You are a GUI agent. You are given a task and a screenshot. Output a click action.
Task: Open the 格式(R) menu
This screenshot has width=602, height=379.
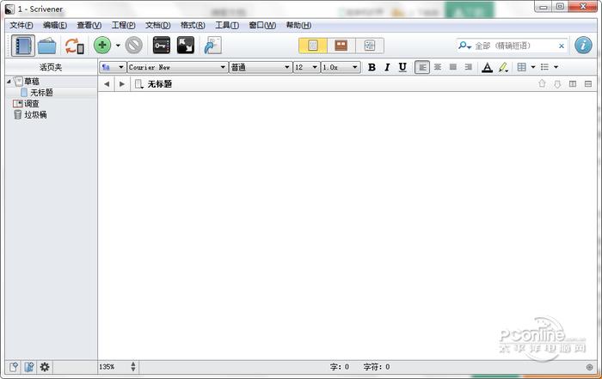pyautogui.click(x=193, y=25)
